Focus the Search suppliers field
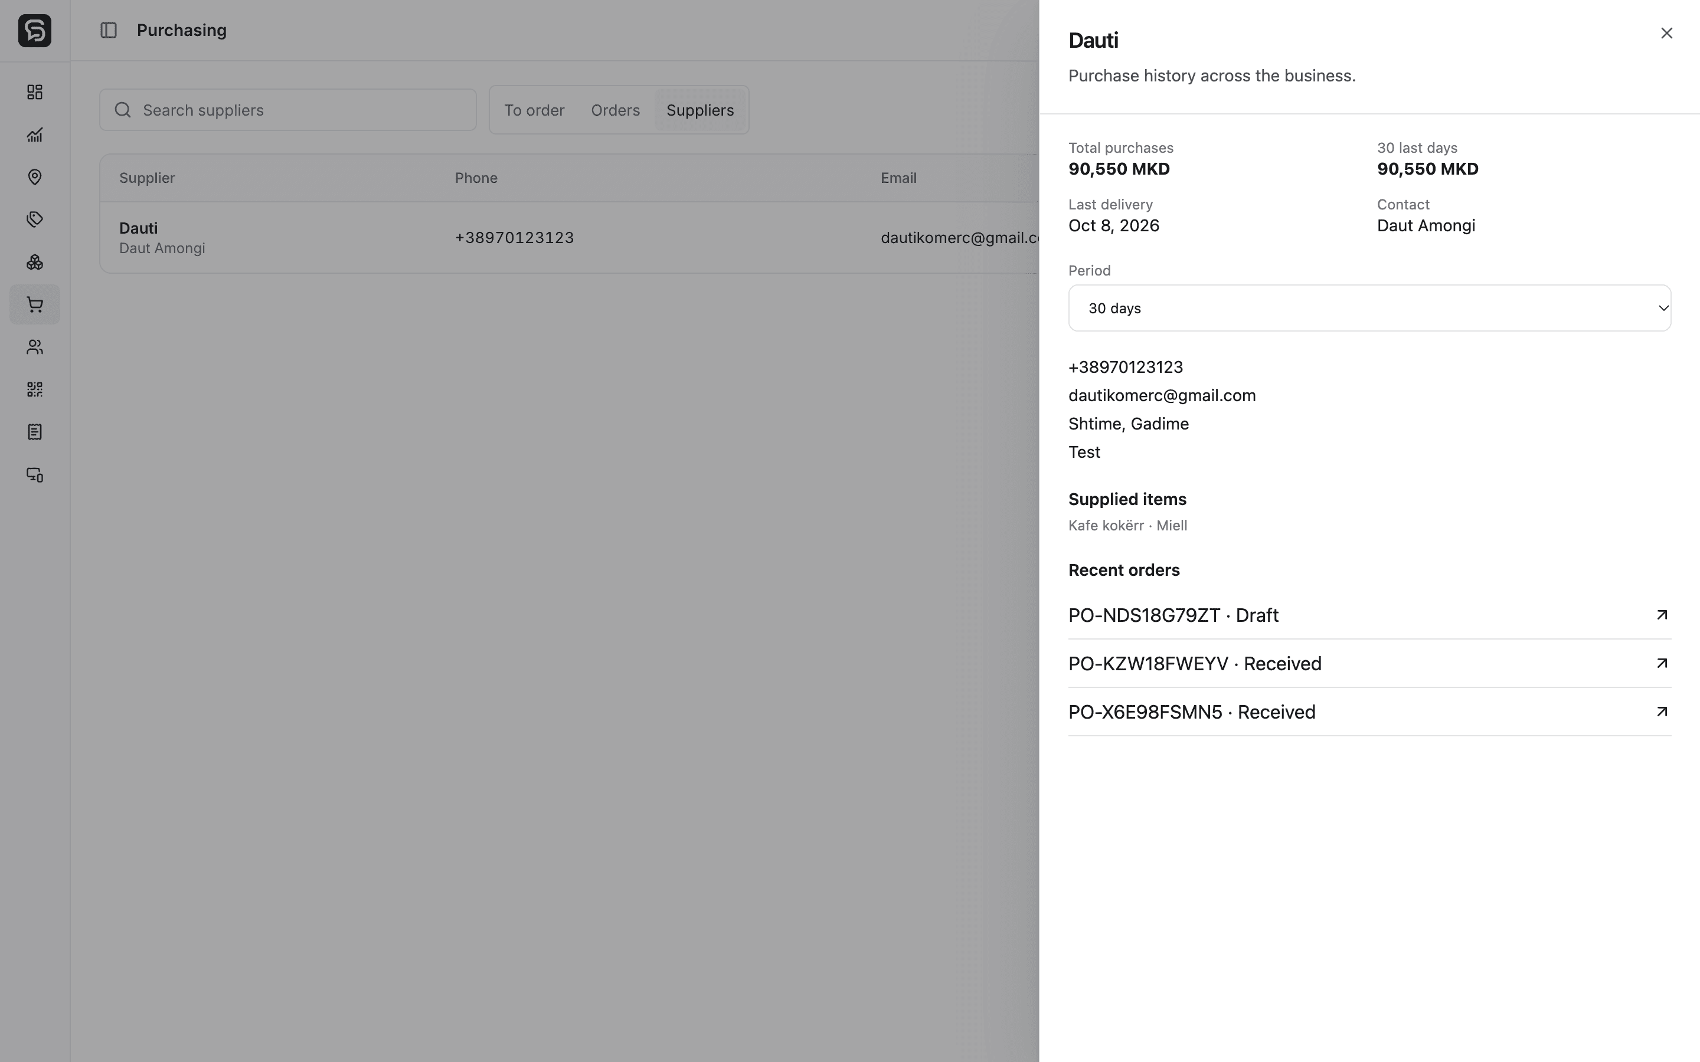Image resolution: width=1700 pixels, height=1062 pixels. click(x=288, y=110)
